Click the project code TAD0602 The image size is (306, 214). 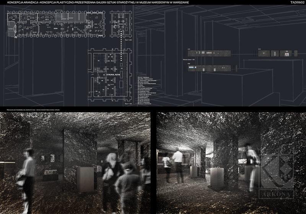(297, 3)
